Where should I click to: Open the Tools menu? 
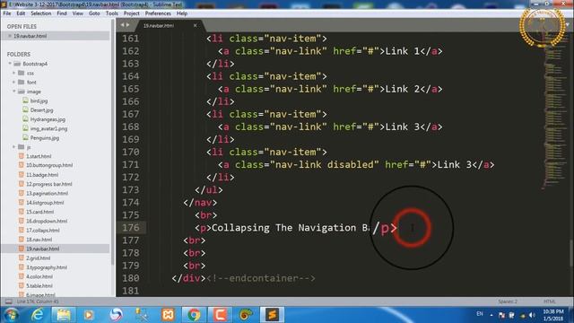tap(111, 13)
